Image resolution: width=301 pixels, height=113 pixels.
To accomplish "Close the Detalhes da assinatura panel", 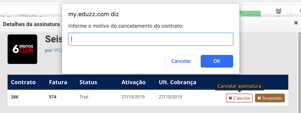I will (x=296, y=23).
